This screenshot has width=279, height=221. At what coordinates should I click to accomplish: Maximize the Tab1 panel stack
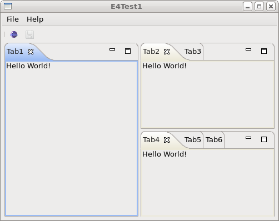click(x=128, y=51)
